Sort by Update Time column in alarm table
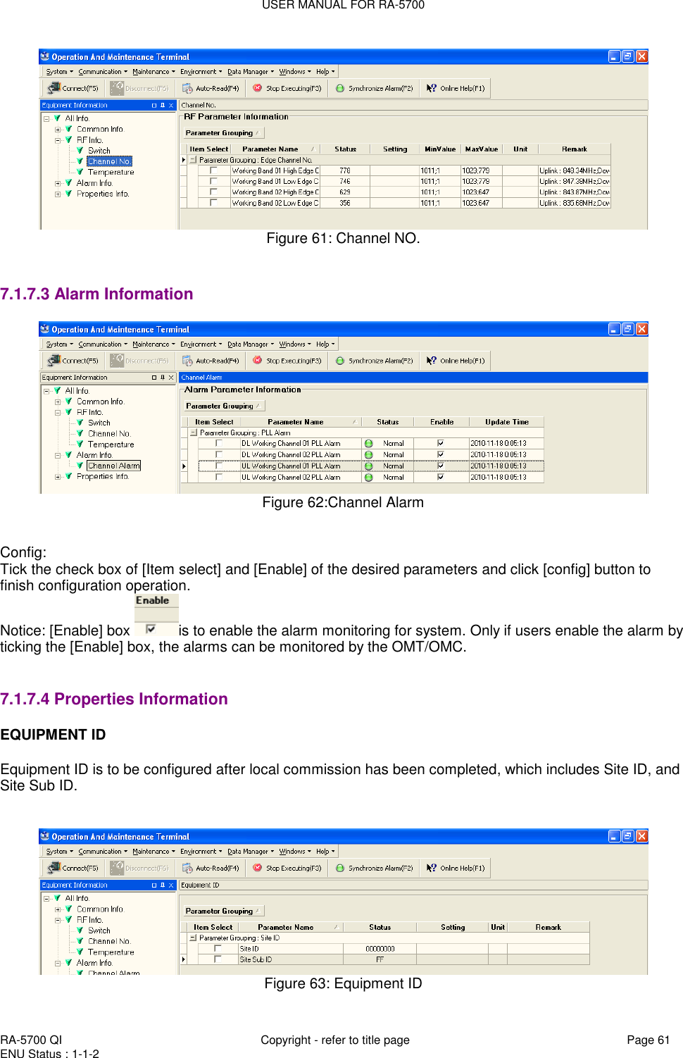683x1058 pixels. 506,422
